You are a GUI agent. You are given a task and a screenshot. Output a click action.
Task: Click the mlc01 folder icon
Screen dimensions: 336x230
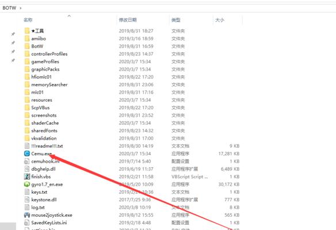click(x=27, y=93)
